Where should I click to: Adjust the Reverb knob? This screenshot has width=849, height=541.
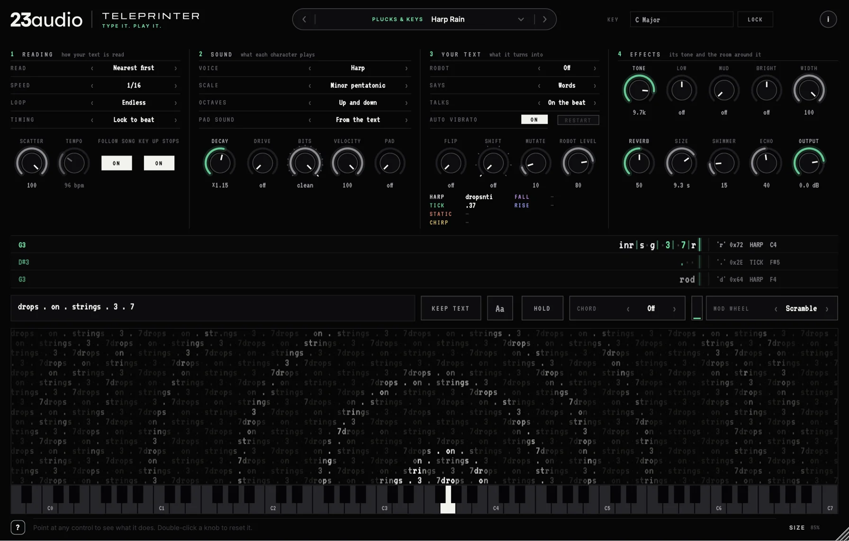click(639, 162)
